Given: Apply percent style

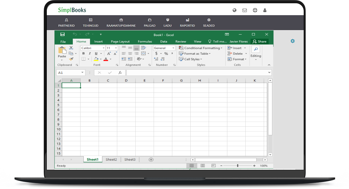Looking at the screenshot, I should [166, 53].
